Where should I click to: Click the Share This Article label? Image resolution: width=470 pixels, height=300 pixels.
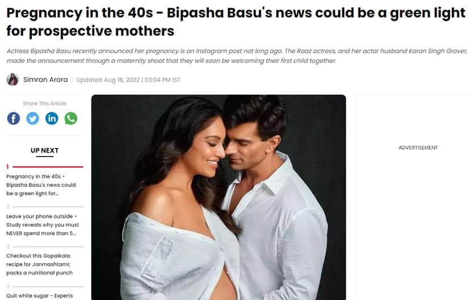[x=44, y=103]
